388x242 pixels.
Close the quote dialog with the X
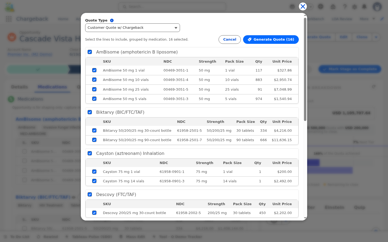(x=303, y=6)
